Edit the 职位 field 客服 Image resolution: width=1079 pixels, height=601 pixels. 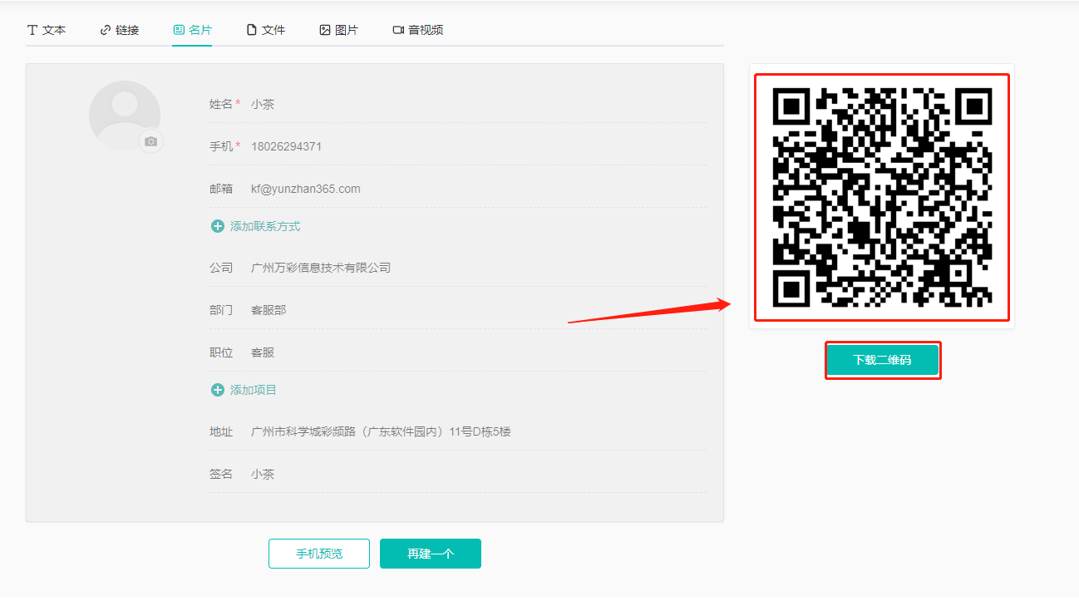click(478, 352)
